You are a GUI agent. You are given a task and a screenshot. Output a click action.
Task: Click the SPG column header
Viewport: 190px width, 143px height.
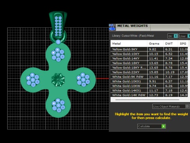coord(183,44)
